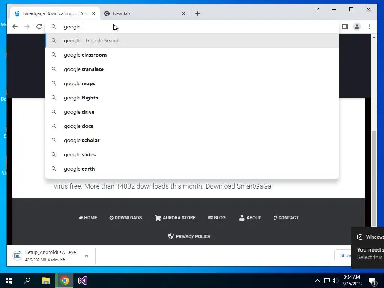Select the 'google earth' suggestion

[x=192, y=169]
